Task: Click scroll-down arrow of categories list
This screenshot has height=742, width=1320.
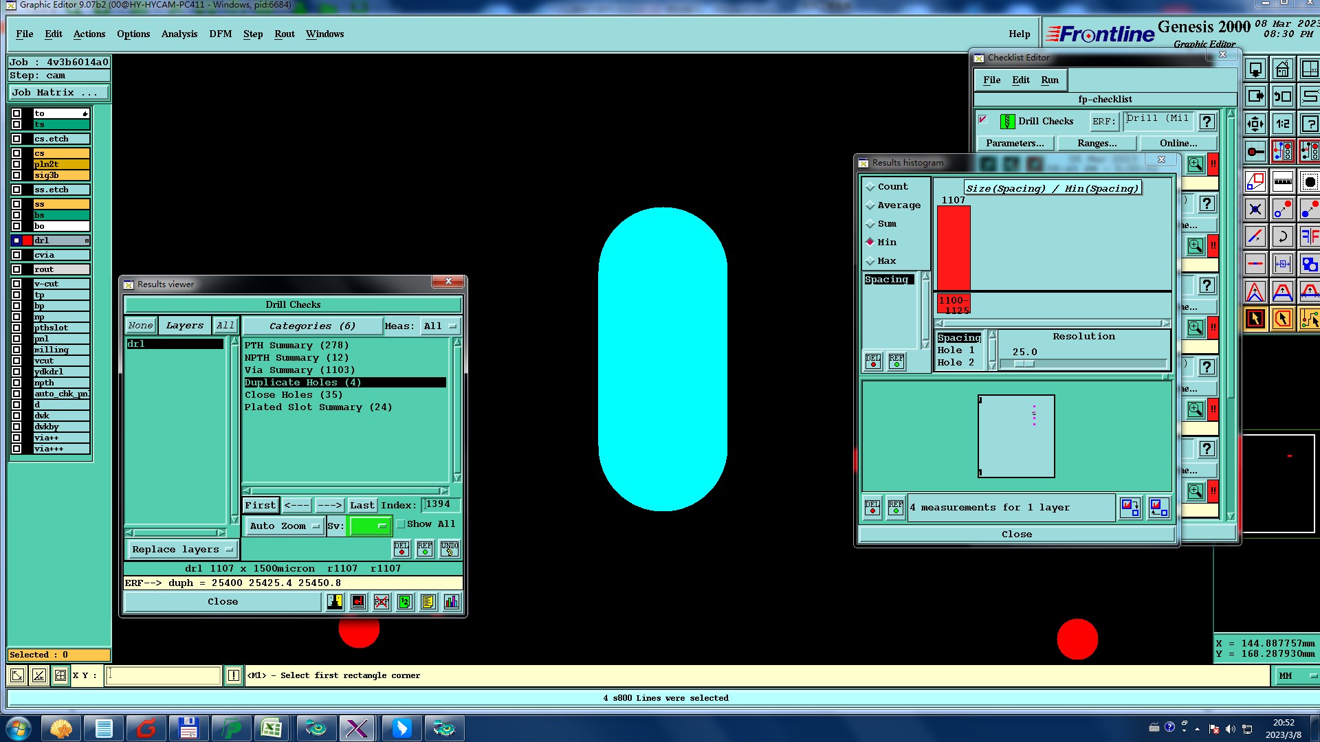Action: pyautogui.click(x=457, y=478)
